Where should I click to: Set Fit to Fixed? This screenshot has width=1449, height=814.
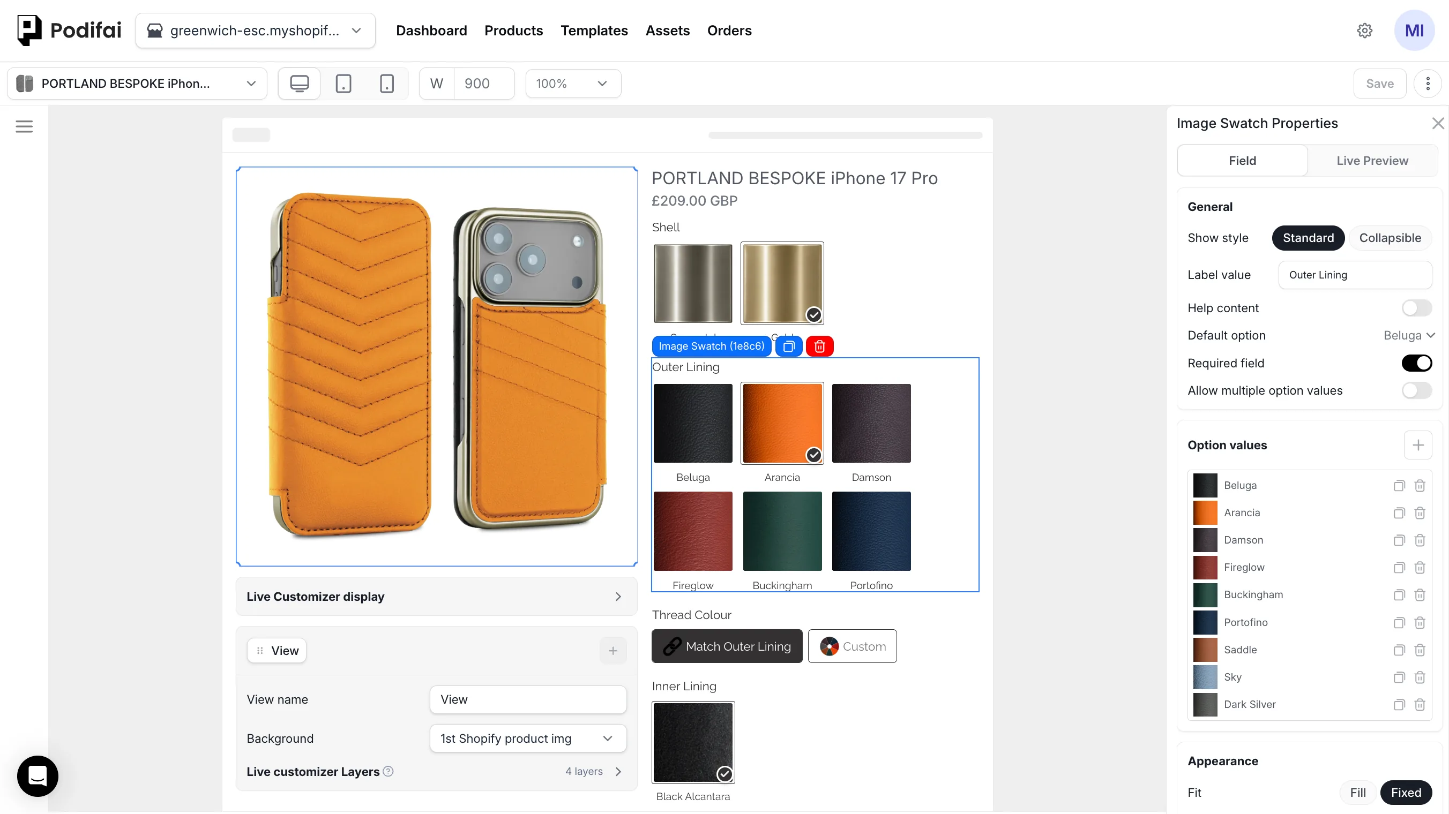click(1406, 793)
